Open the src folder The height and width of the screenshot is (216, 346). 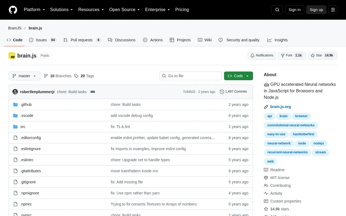pos(23,127)
